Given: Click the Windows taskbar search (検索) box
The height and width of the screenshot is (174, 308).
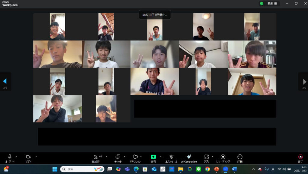Looking at the screenshot, I should [x=82, y=169].
